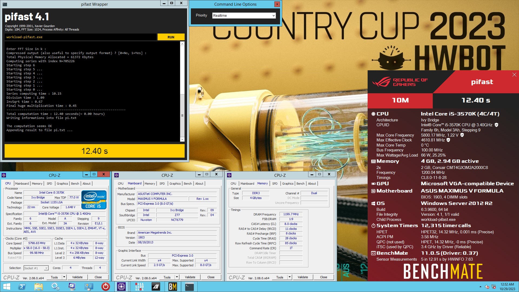Click the pifast console scrollbar thumb

[x=182, y=115]
